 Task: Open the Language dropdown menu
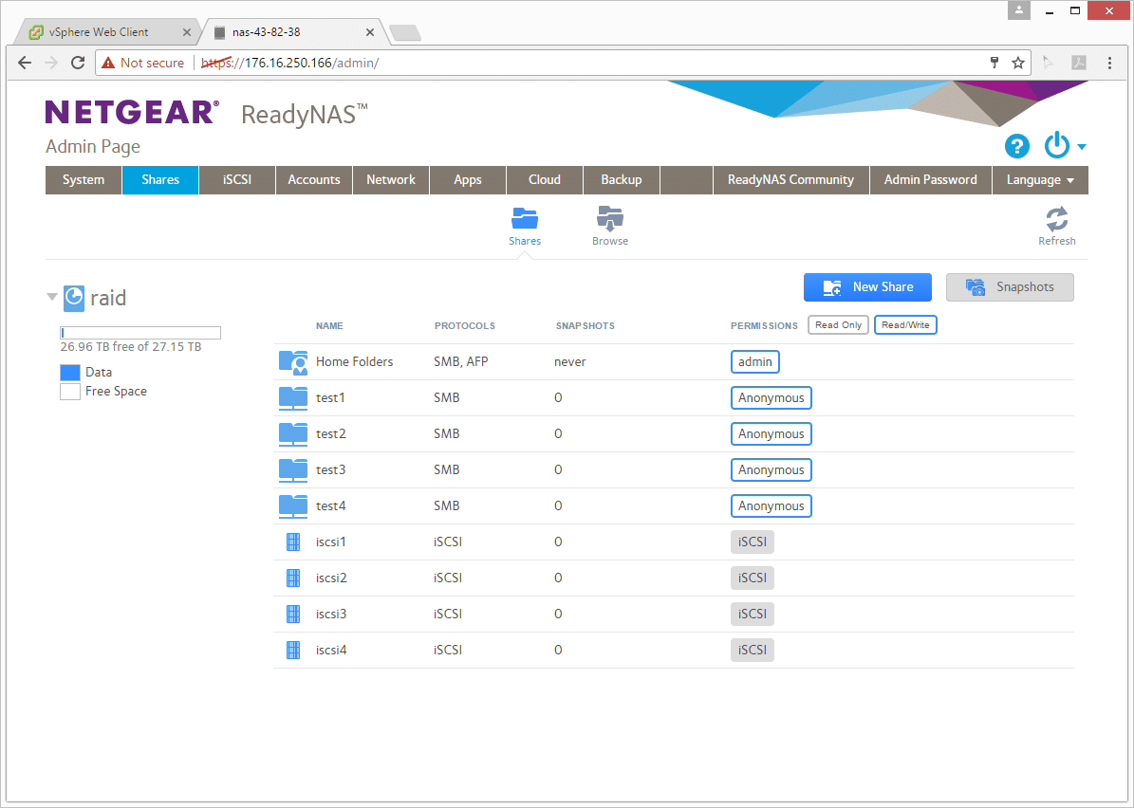point(1040,180)
